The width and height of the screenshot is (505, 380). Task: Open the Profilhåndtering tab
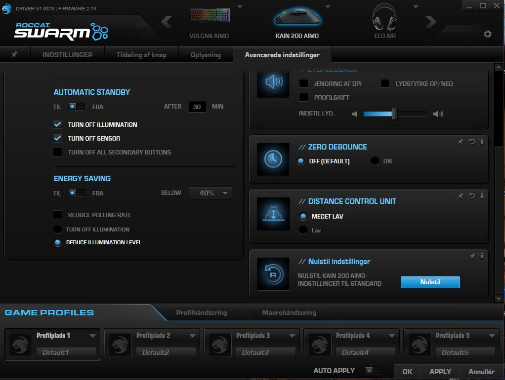pyautogui.click(x=202, y=312)
